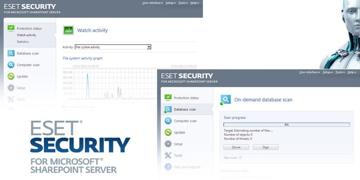The height and width of the screenshot is (180, 360).
Task: Select Update label in database scan window
Action: pyautogui.click(x=180, y=132)
